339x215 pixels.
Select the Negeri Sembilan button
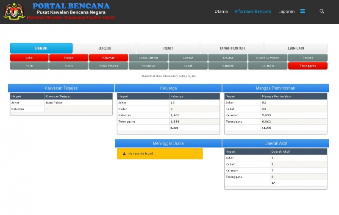[x=268, y=58]
